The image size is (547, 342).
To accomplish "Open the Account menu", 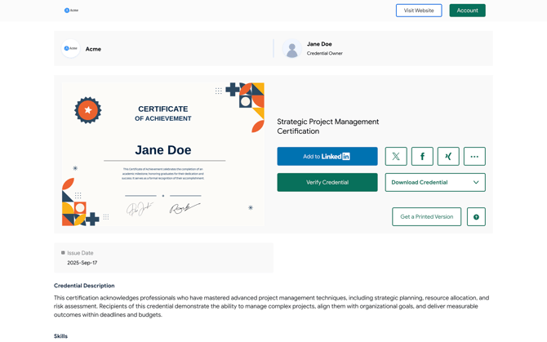I will (467, 11).
